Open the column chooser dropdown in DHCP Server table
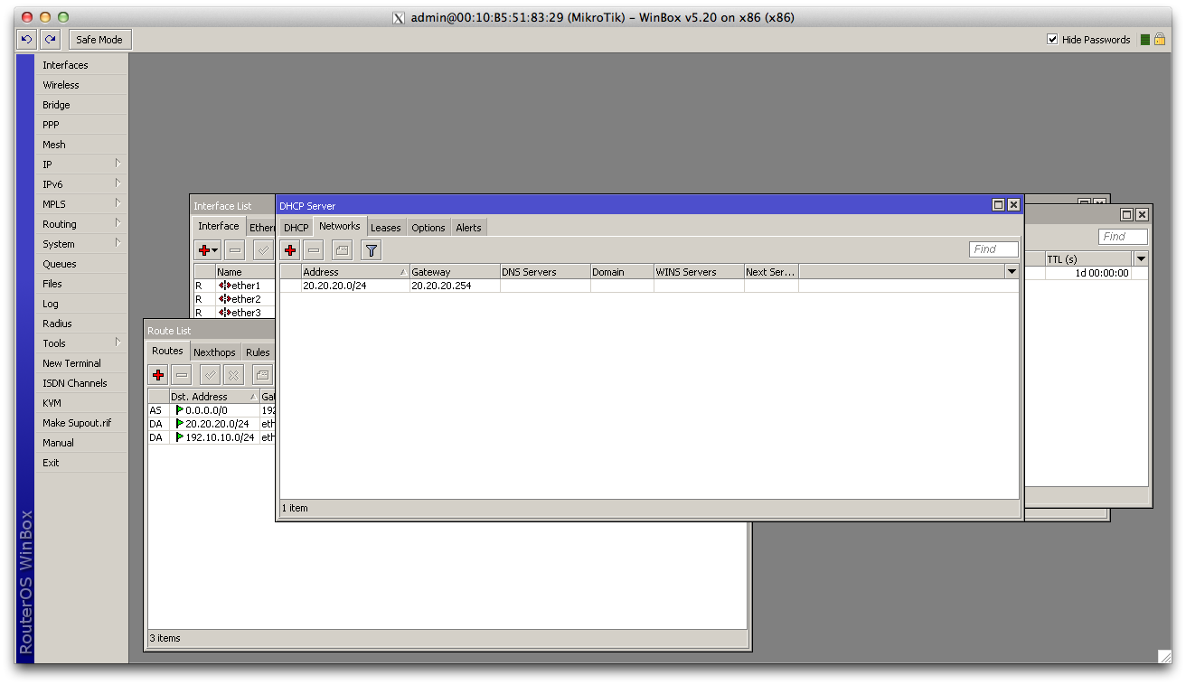 1012,272
